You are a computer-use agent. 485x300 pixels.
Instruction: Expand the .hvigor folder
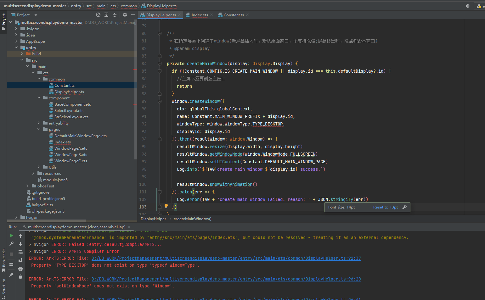16,29
